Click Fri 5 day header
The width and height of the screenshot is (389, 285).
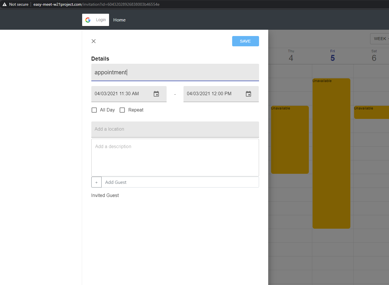pos(333,56)
